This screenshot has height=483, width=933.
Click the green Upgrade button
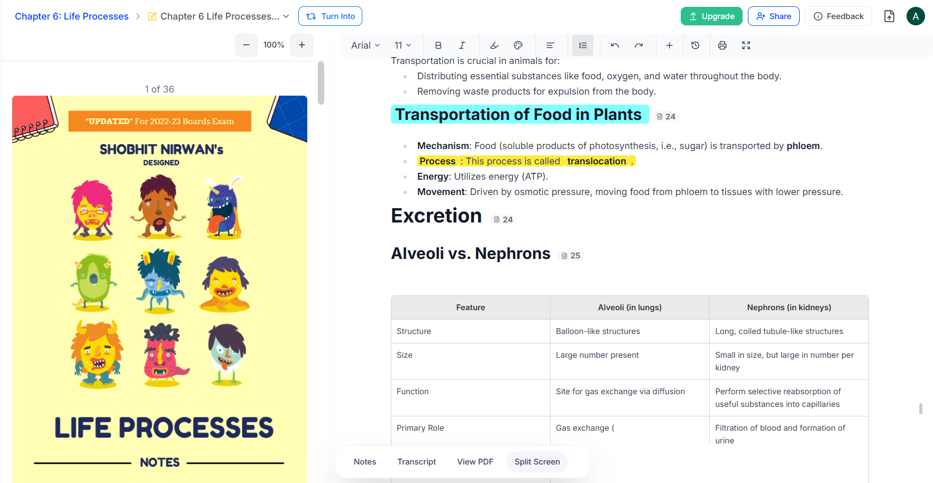coord(711,16)
